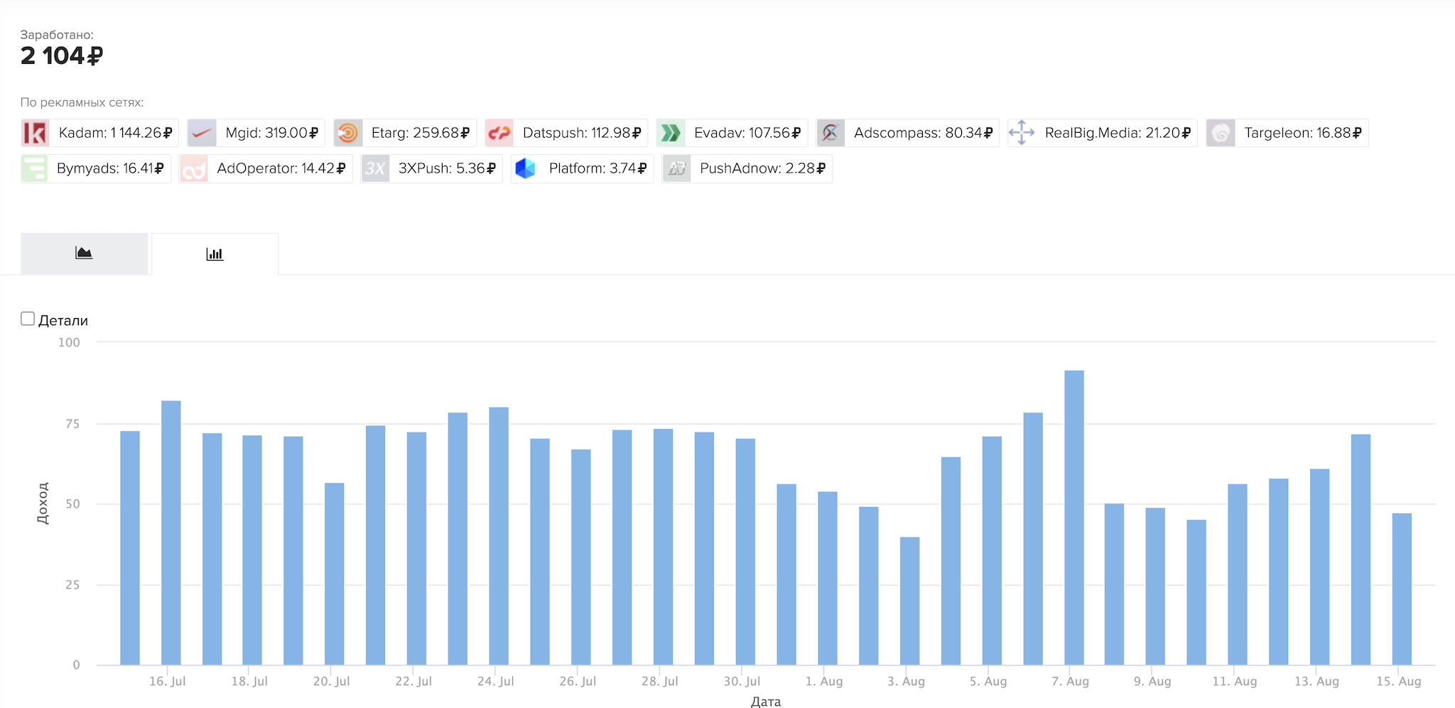This screenshot has width=1455, height=708.
Task: Click the RealBig.Media arrows logo icon
Action: click(1022, 133)
